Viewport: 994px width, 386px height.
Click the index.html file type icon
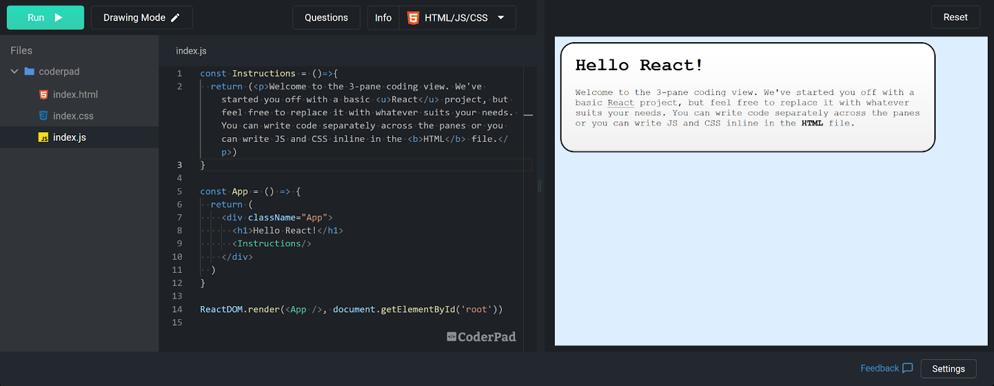[43, 94]
